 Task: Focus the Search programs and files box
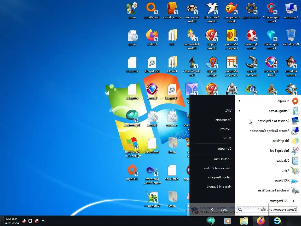tap(268, 210)
